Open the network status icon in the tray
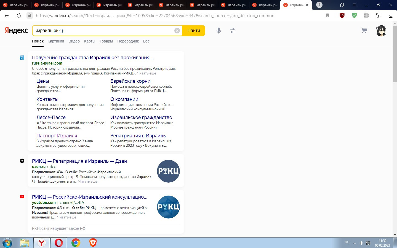Viewport: 397px width, 248px height. (368, 243)
